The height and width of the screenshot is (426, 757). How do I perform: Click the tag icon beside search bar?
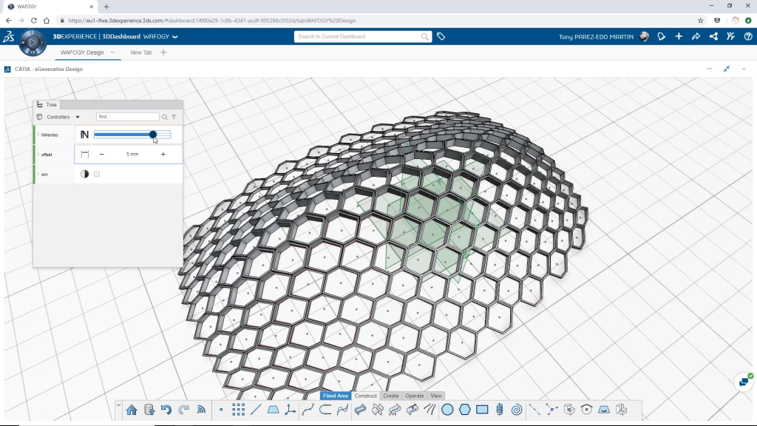click(441, 36)
